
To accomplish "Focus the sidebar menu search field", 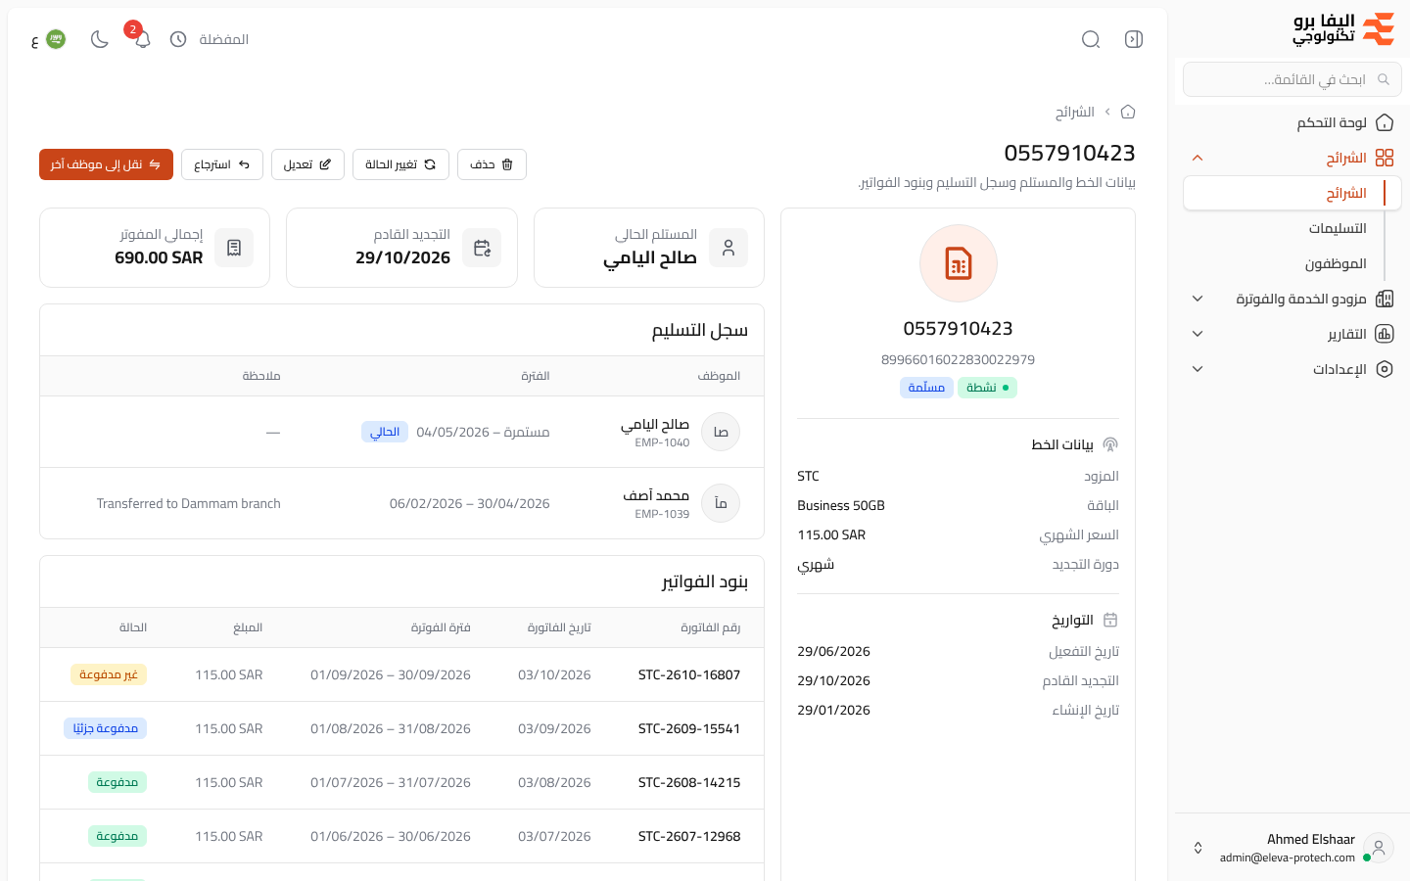I will click(1292, 79).
